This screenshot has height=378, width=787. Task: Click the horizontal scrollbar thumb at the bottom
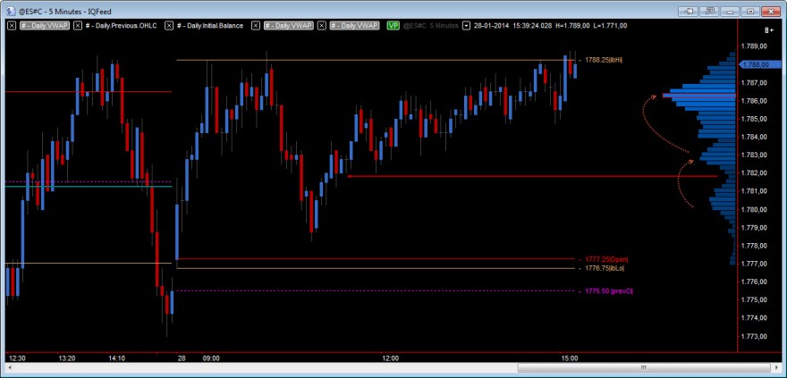[x=643, y=368]
